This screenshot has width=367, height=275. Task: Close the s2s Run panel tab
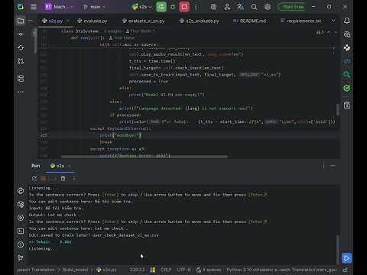[69, 166]
